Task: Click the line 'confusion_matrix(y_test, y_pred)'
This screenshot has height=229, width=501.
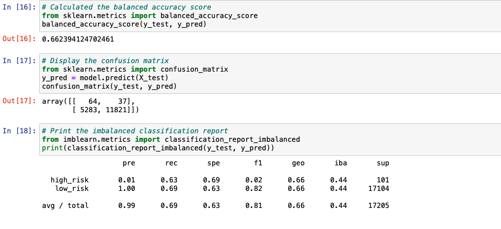Action: (109, 86)
